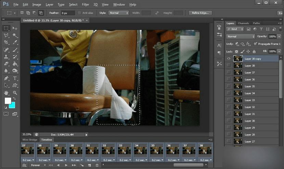Activate the Hand tool

pos(6,93)
